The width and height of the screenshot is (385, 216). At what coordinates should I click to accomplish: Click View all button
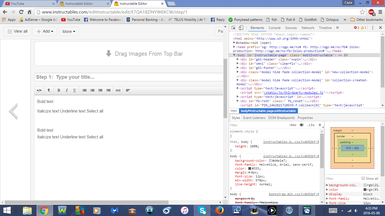tap(17, 31)
